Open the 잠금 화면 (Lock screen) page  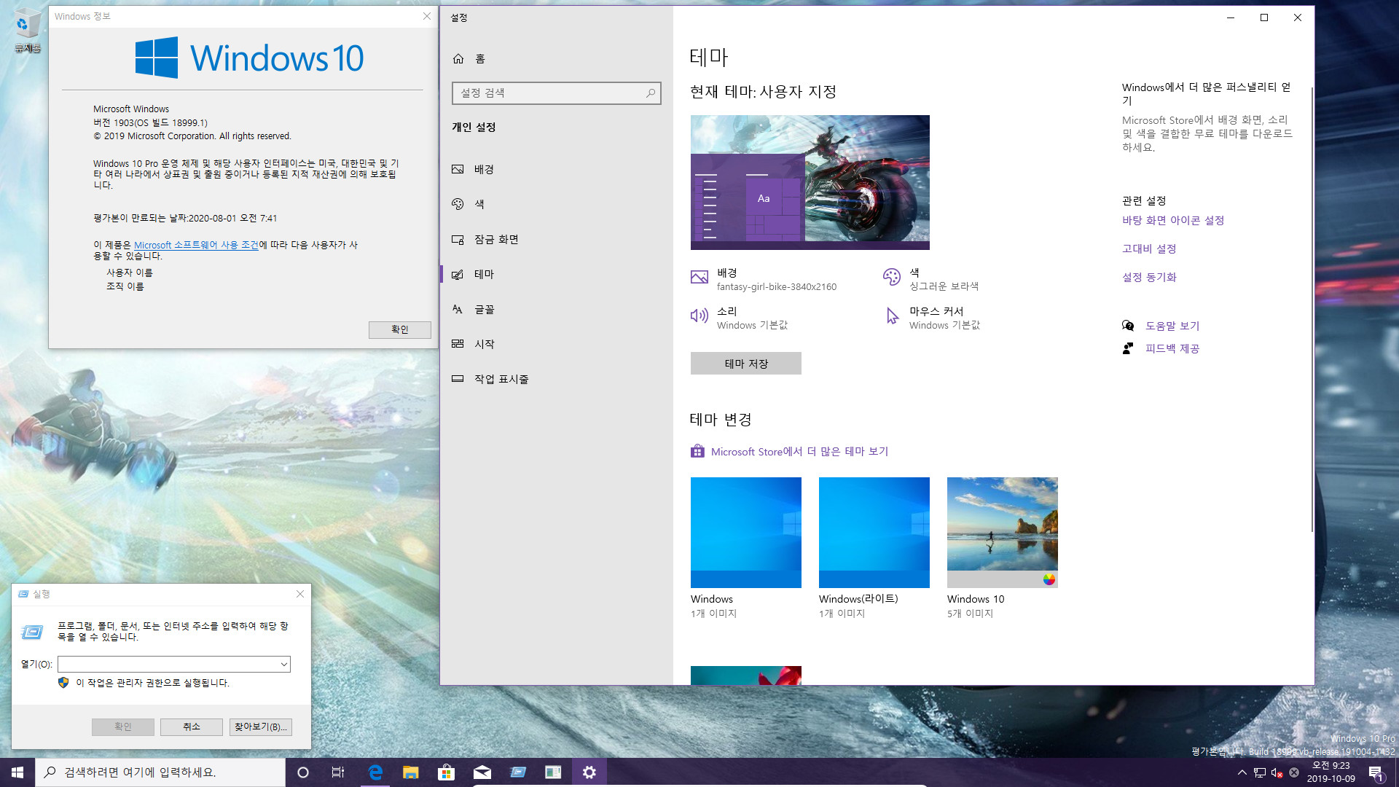pos(556,239)
